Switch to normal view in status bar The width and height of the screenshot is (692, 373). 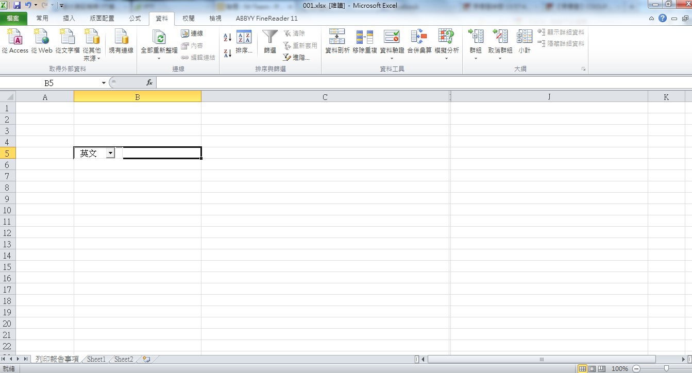(x=582, y=368)
